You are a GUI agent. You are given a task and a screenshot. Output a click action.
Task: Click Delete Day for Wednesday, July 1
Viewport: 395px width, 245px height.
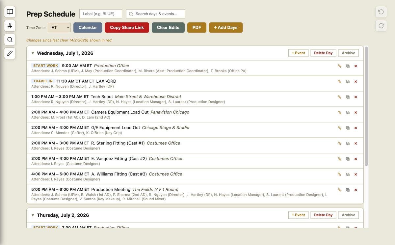323,53
